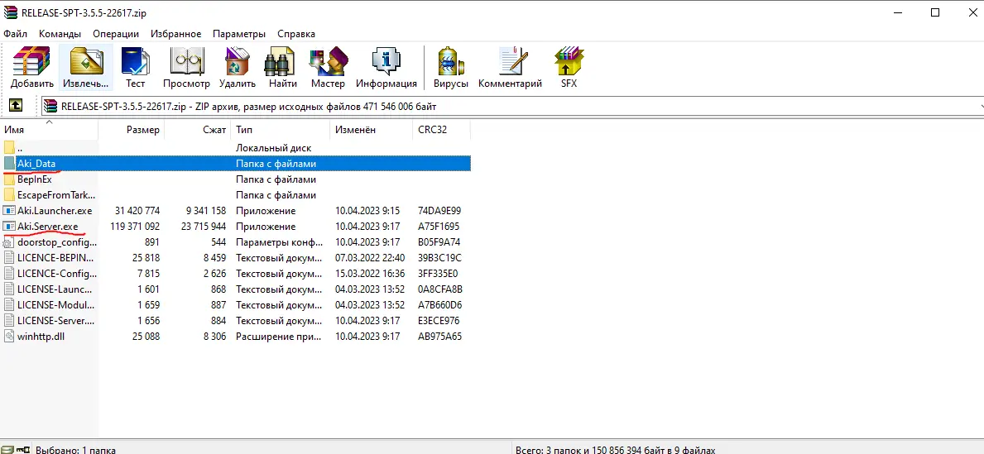984x454 pixels.
Task: Click the Aki.Launcher.exe application icon
Action: pyautogui.click(x=9, y=211)
